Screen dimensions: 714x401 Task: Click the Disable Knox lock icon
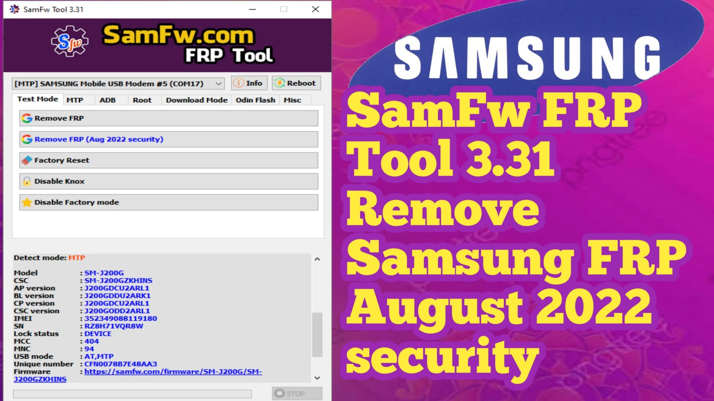[27, 181]
